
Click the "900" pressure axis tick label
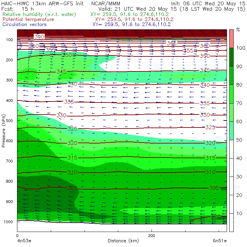point(9,202)
